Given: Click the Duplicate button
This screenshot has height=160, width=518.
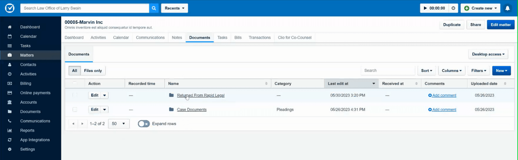Looking at the screenshot, I should coord(452,25).
